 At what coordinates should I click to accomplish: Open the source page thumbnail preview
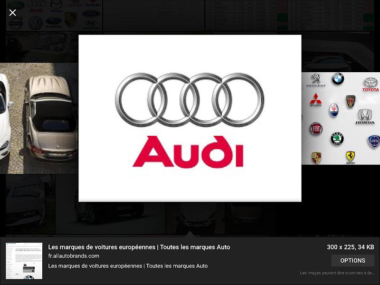pos(24,261)
